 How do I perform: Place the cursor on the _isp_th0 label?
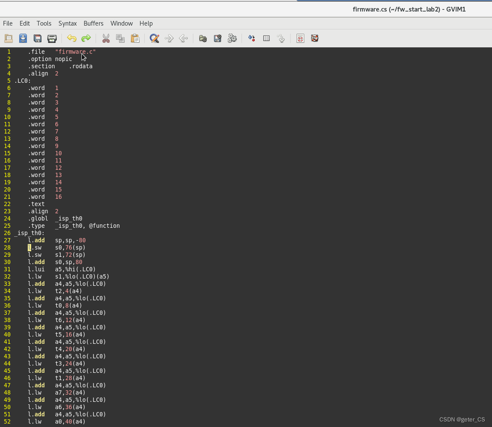29,233
